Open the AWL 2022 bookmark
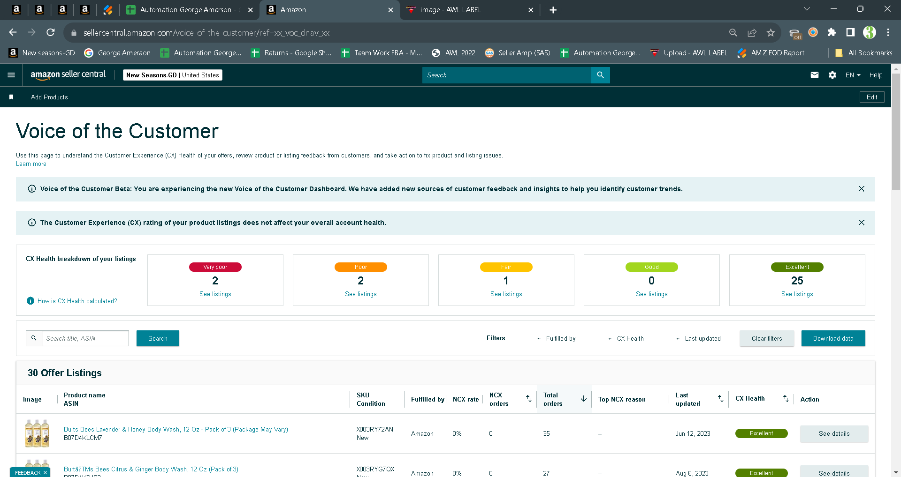Image resolution: width=901 pixels, height=477 pixels. pos(453,53)
